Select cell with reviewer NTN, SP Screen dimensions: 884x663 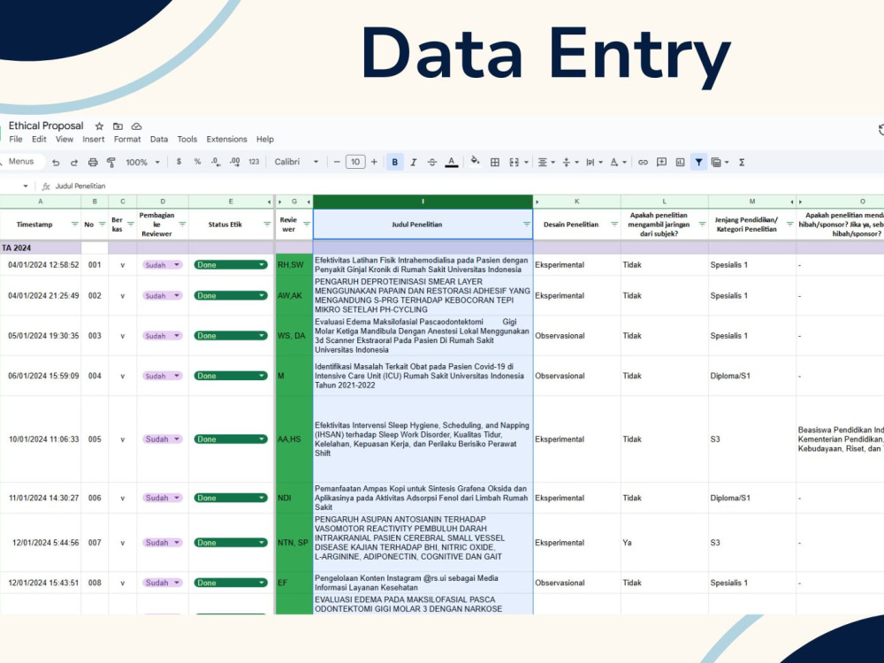293,543
